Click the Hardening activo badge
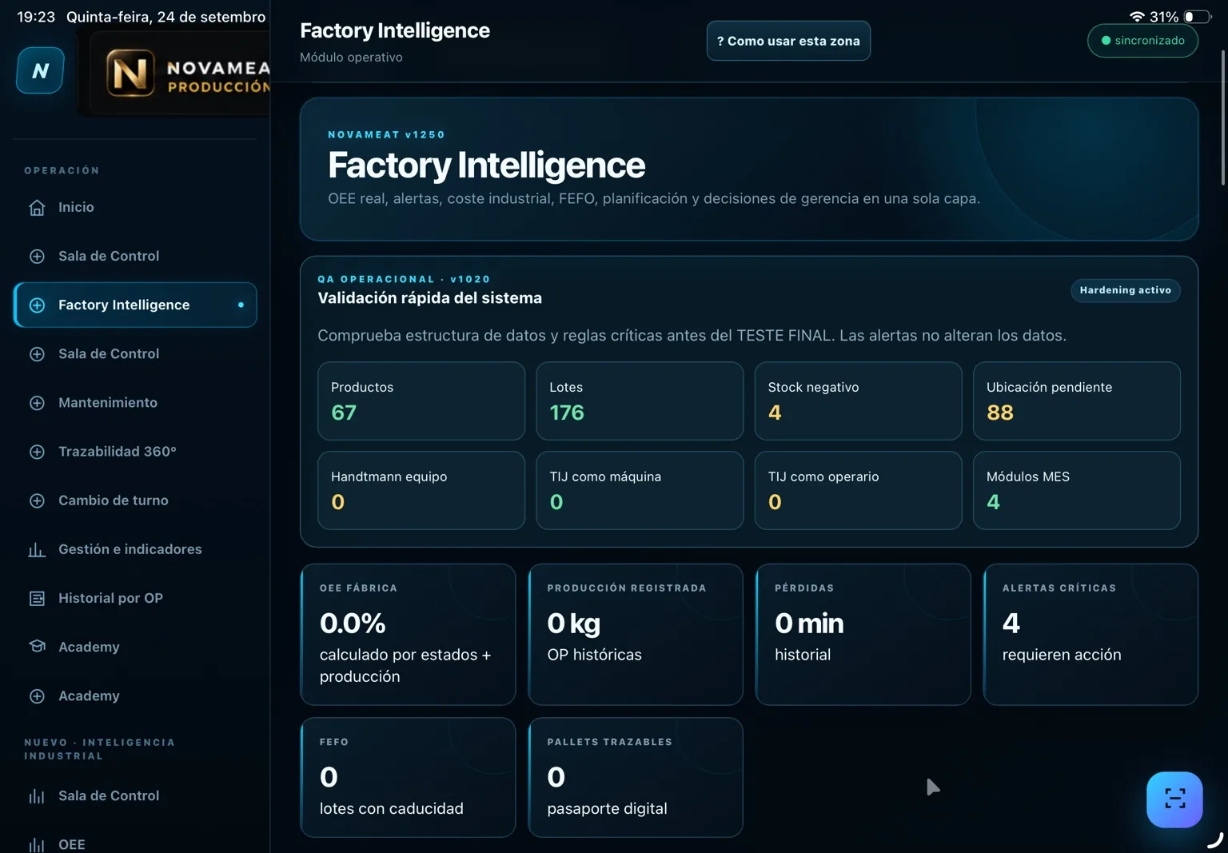The image size is (1228, 853). [1126, 290]
